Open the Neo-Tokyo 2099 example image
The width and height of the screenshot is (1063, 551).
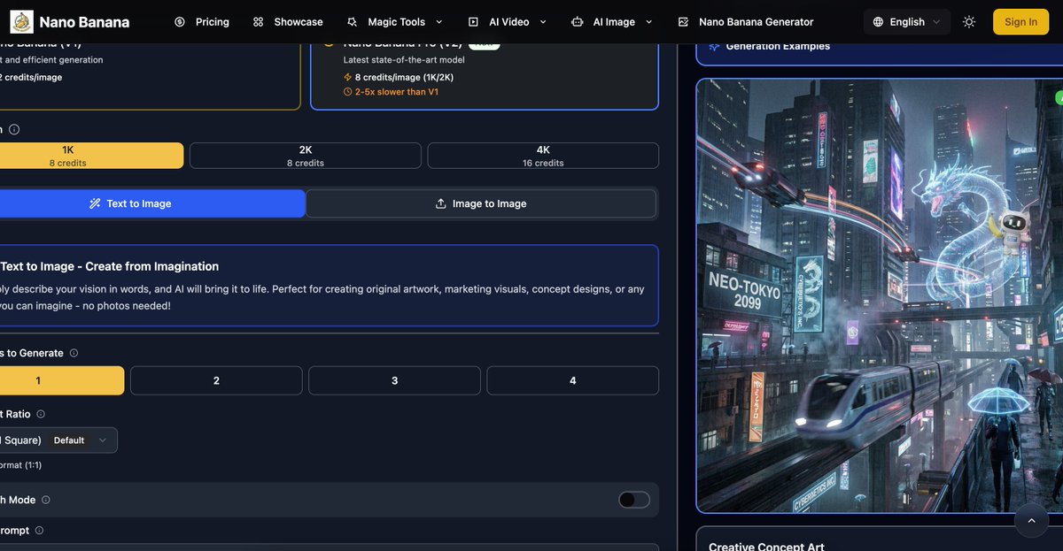click(880, 295)
